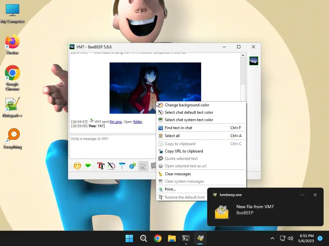Click the BeeBEEP envelope notification icon
Viewport: 329px width, 246px height.
[222, 212]
